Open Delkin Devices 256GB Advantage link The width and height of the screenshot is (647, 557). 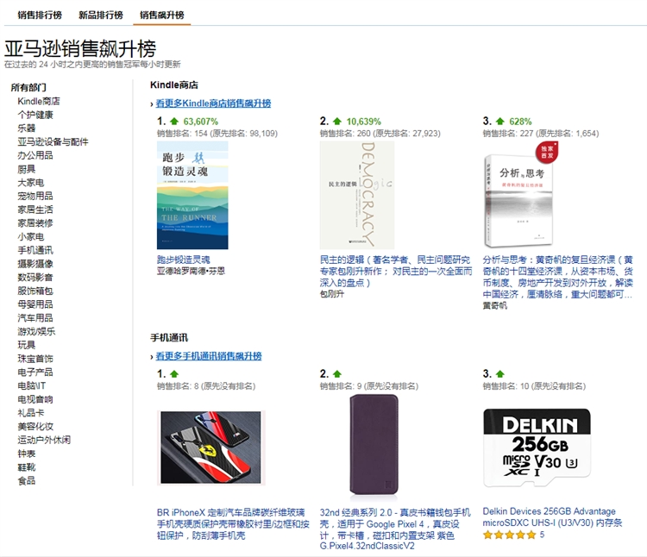click(x=552, y=517)
